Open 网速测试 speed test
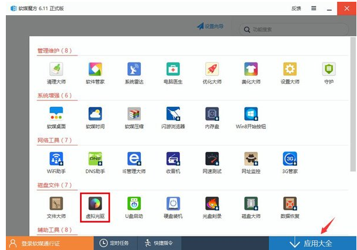The width and height of the screenshot is (357, 250). (212, 163)
